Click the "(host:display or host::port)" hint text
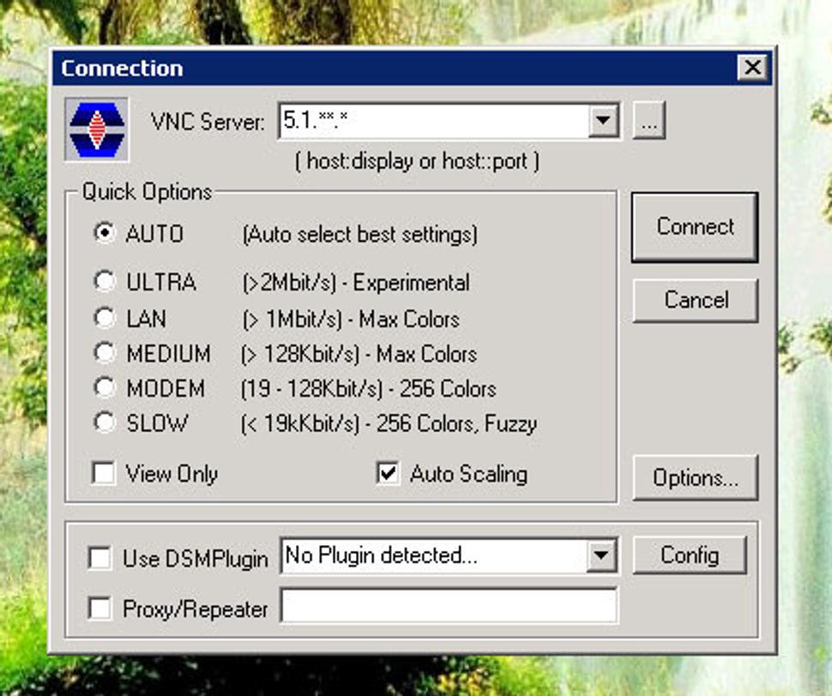Screen dimensions: 832x696 pos(417,160)
